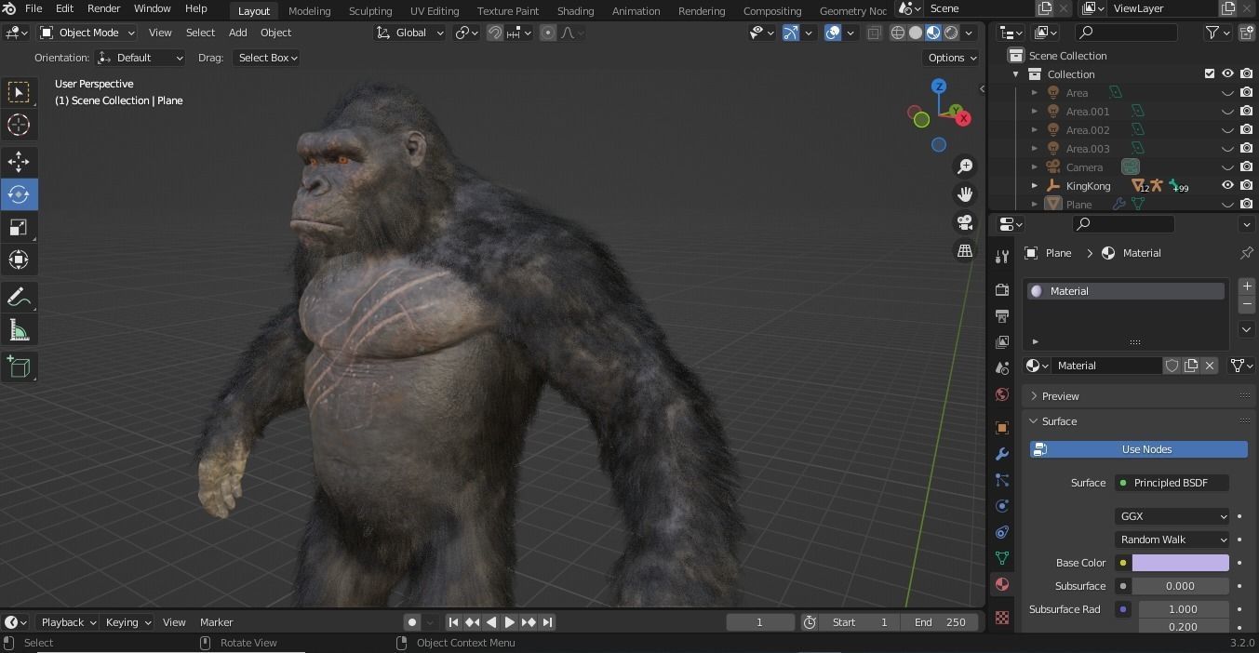Open the File menu
This screenshot has width=1259, height=653.
tap(33, 8)
